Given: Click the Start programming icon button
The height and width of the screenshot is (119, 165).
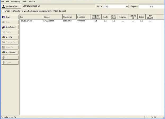Looking at the screenshot, I should click(x=10, y=17).
